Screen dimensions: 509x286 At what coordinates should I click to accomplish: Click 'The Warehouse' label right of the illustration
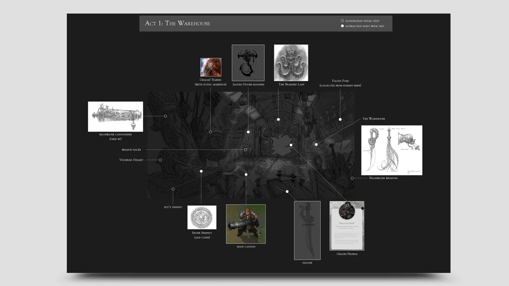click(x=374, y=119)
